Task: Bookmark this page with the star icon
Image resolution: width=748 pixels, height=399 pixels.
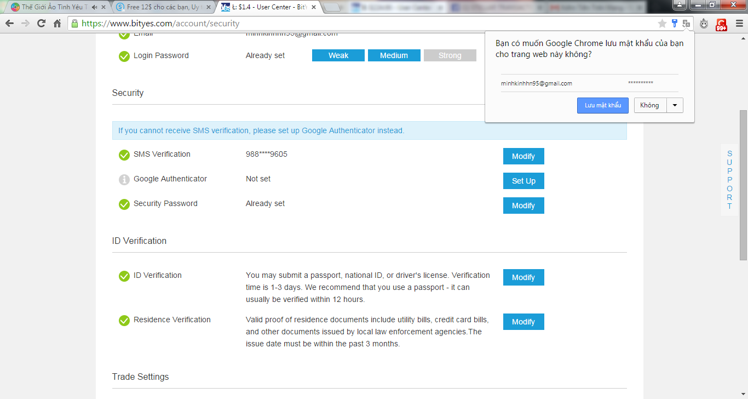Action: pos(662,24)
